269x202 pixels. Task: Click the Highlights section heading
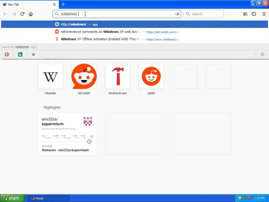coord(52,107)
